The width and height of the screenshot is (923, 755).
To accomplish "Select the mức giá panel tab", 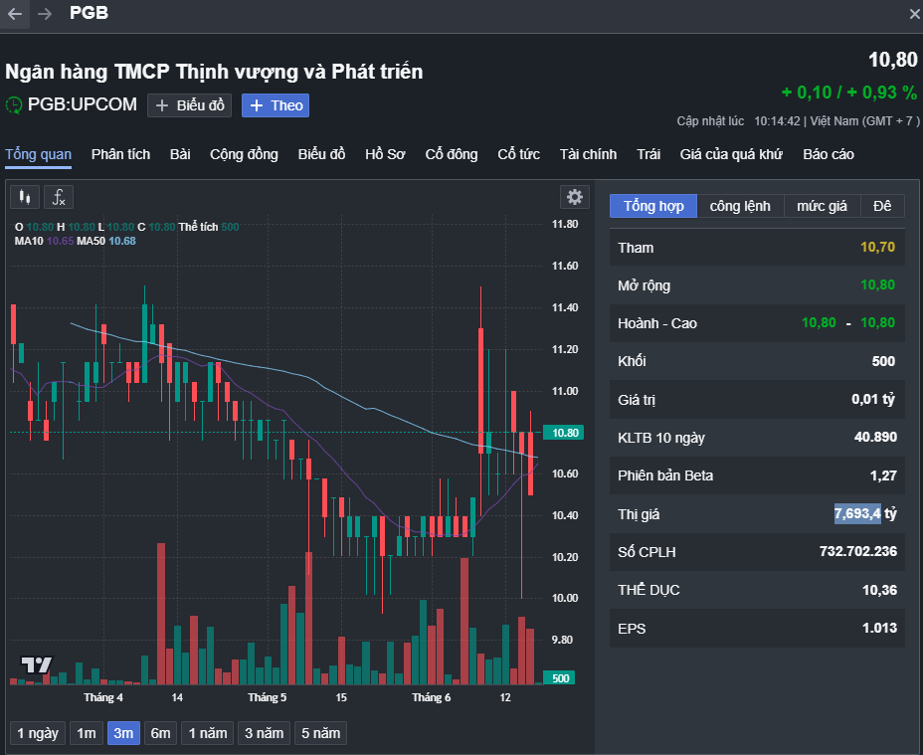I will tap(822, 206).
